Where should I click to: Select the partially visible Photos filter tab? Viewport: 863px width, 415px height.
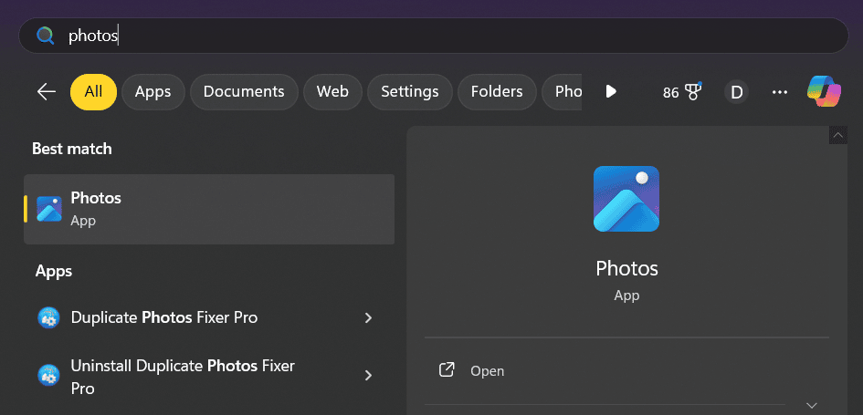[562, 92]
